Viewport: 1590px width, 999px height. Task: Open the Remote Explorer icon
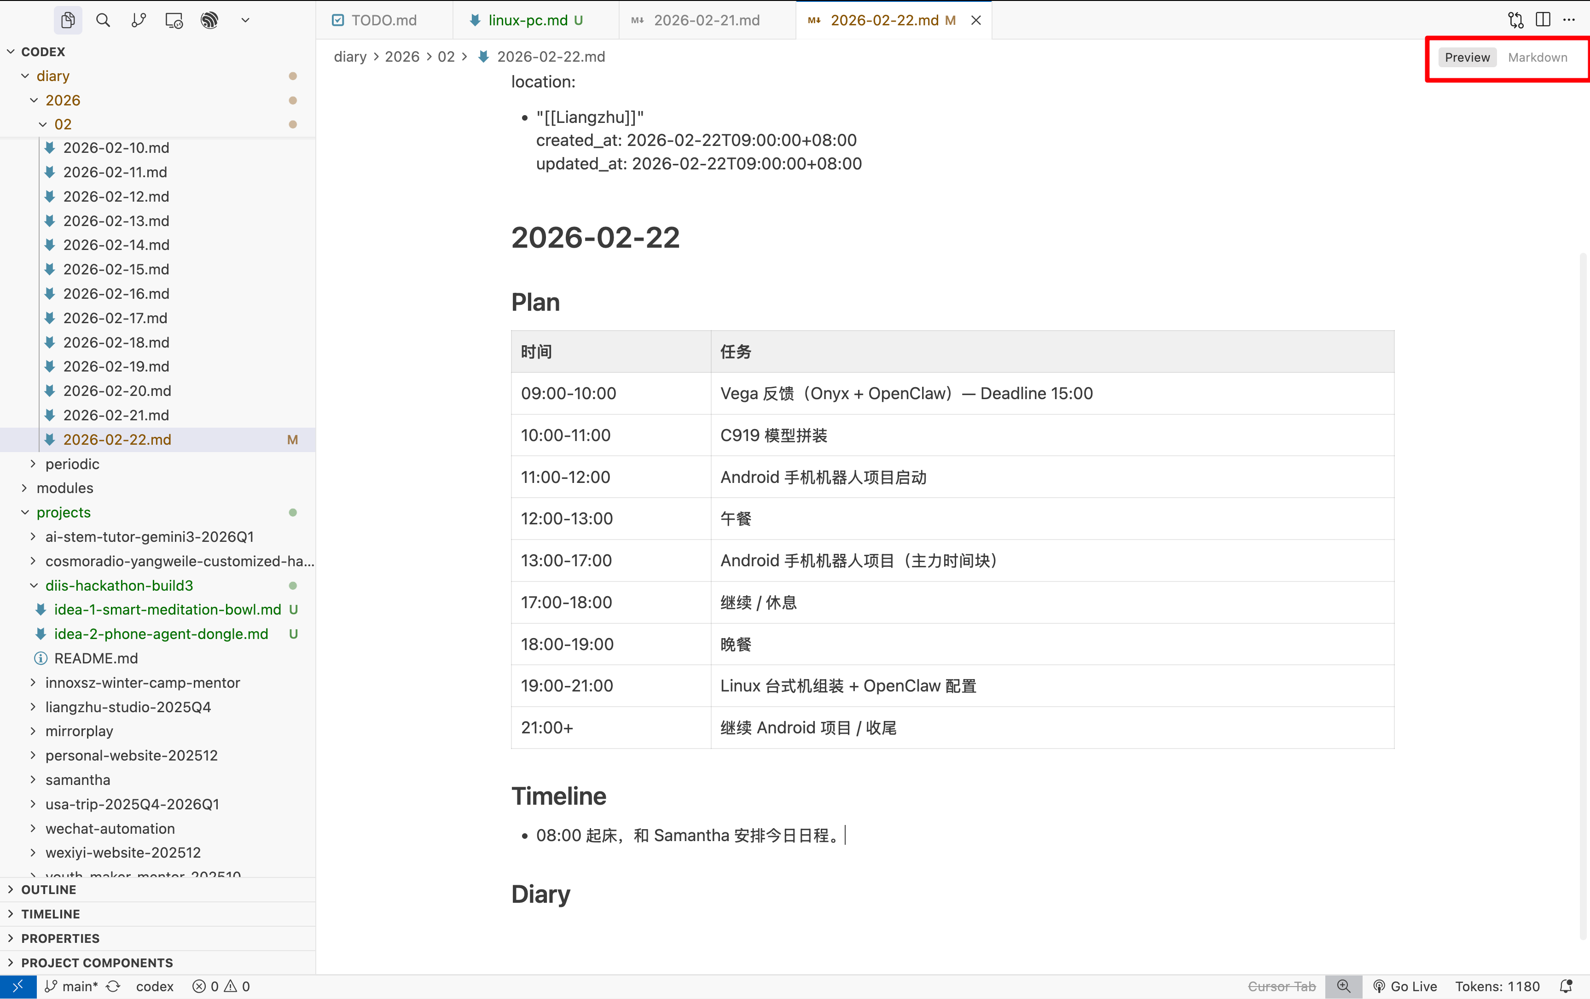pyautogui.click(x=174, y=20)
